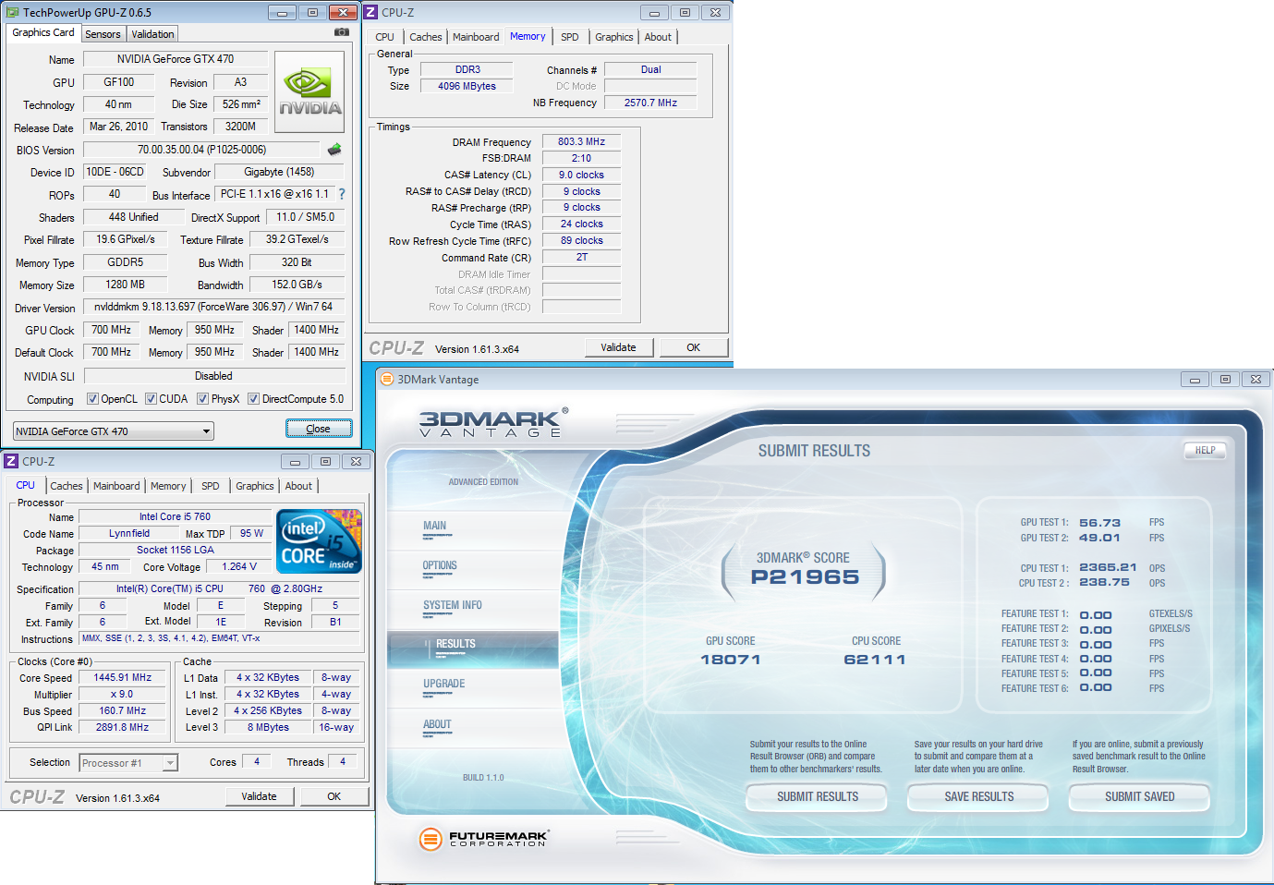1274x885 pixels.
Task: Select the Graphics Card tab in GPU-Z
Action: (x=43, y=32)
